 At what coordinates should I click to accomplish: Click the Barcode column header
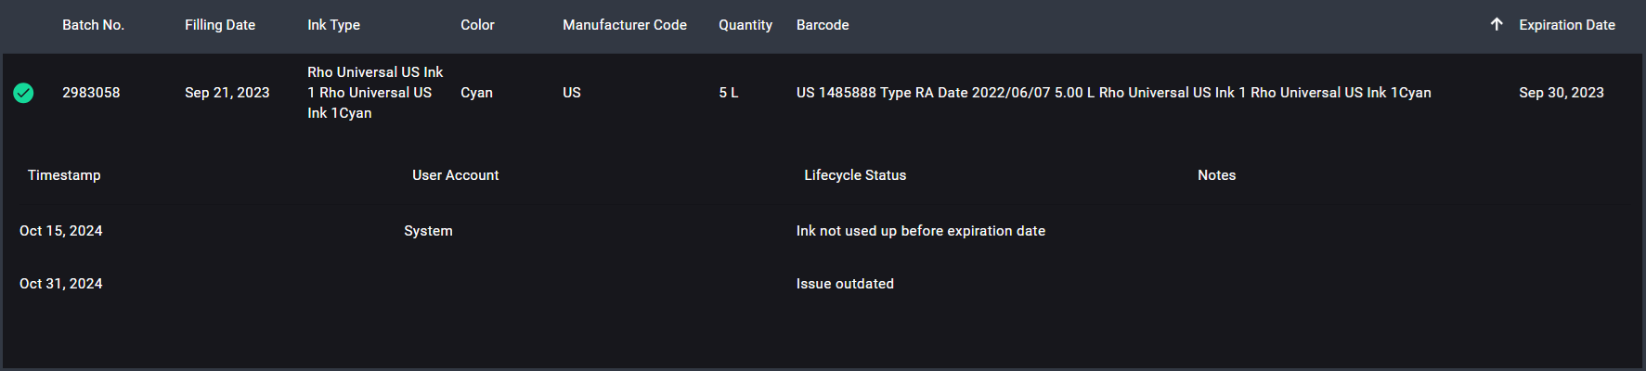[823, 25]
